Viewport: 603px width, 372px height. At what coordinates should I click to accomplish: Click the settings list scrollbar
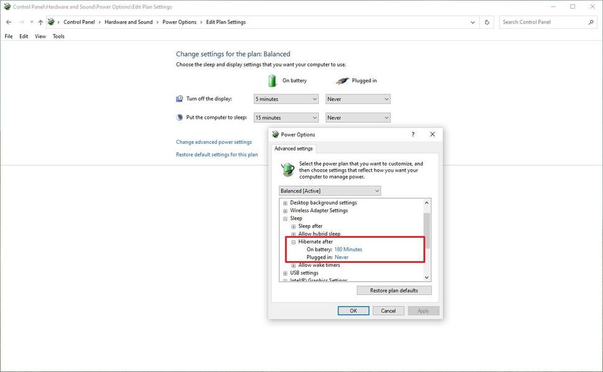pos(426,243)
